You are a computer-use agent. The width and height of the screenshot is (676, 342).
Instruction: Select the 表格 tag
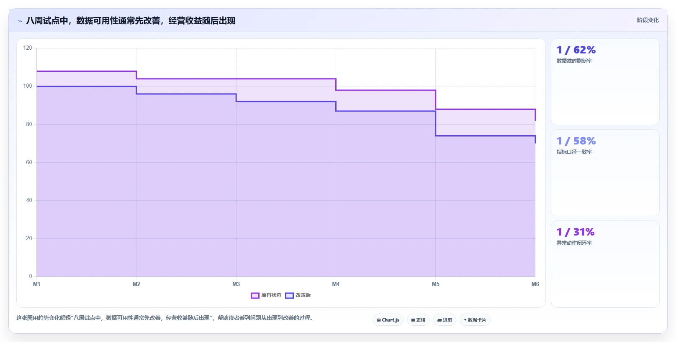click(x=418, y=320)
